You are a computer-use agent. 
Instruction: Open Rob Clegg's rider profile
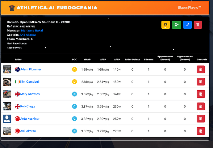pos(27,106)
